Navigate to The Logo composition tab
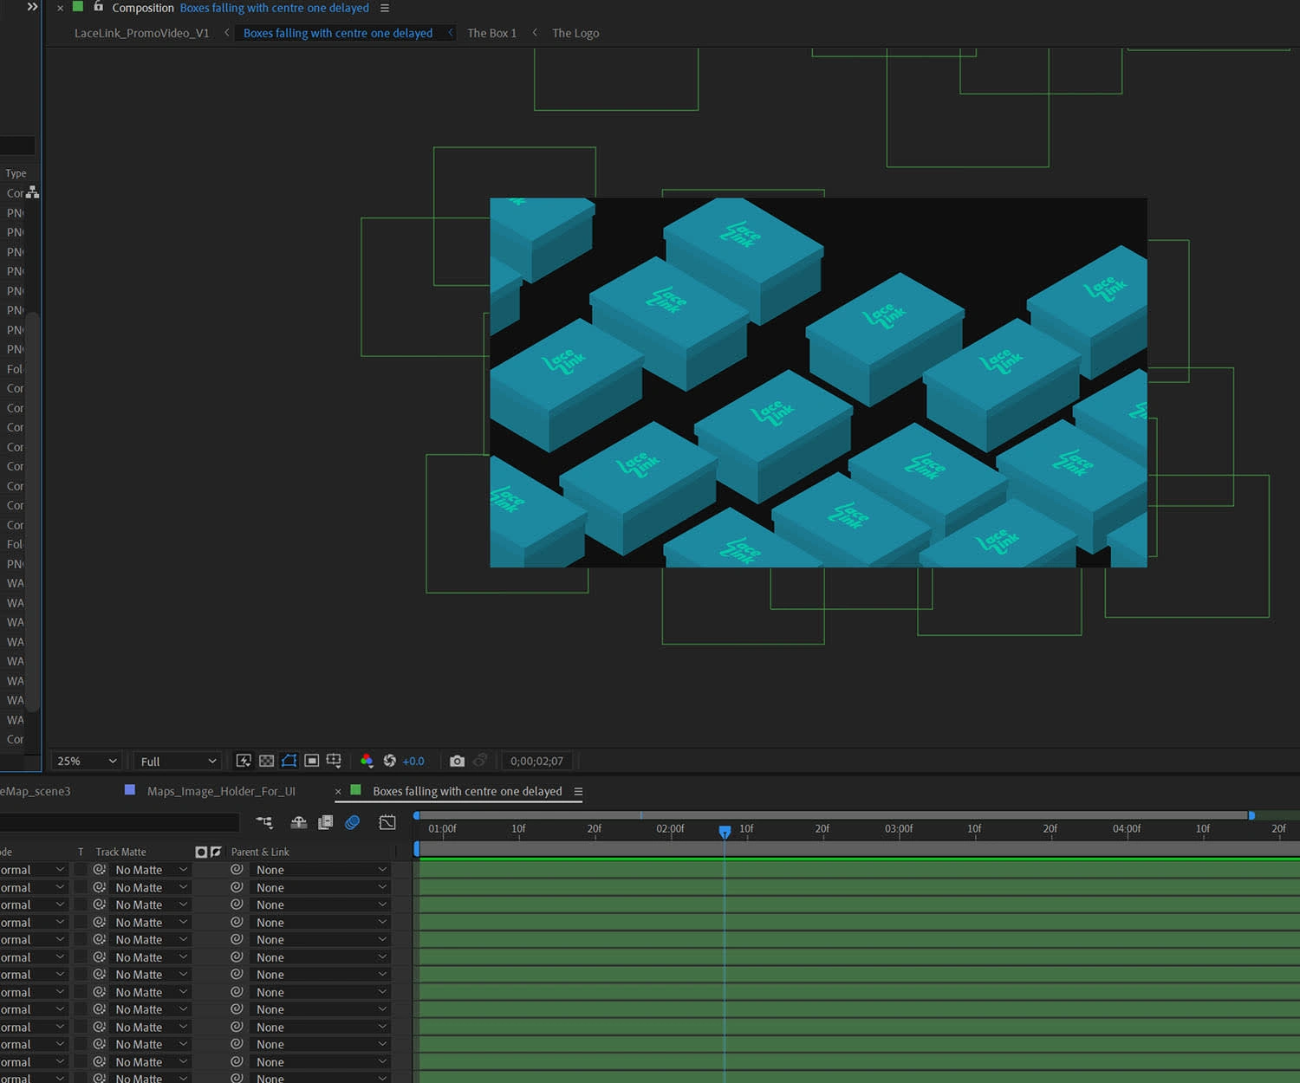The width and height of the screenshot is (1300, 1083). click(575, 33)
